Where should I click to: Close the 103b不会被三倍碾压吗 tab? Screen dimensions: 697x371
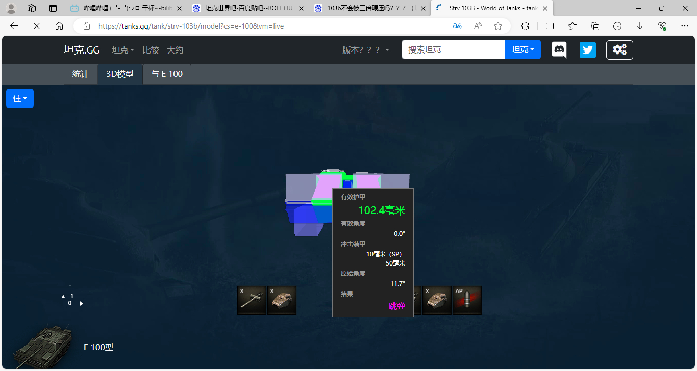point(423,8)
